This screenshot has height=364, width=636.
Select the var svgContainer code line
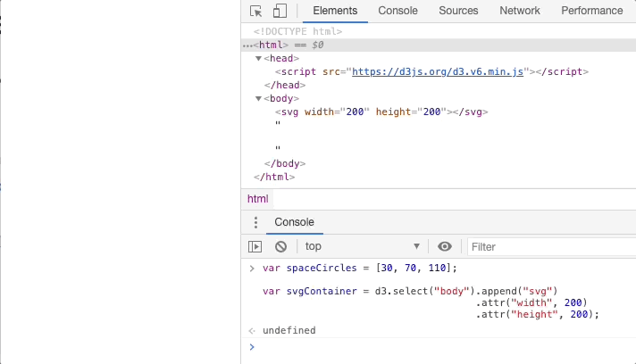pos(410,291)
